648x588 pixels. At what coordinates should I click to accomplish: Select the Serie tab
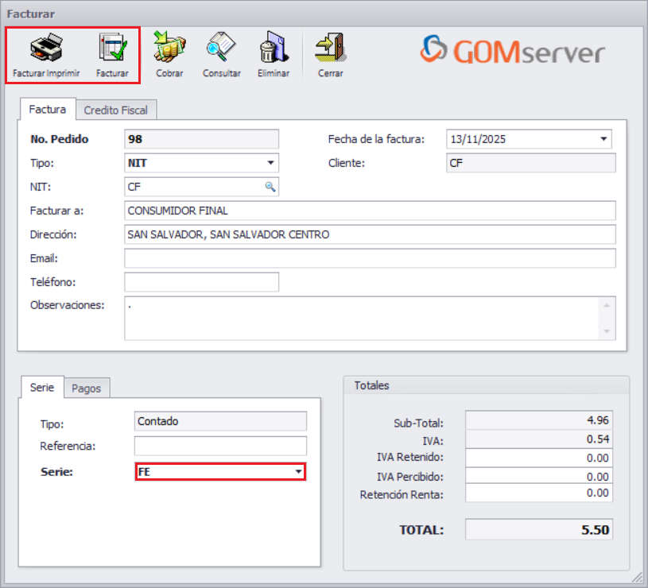coord(41,388)
